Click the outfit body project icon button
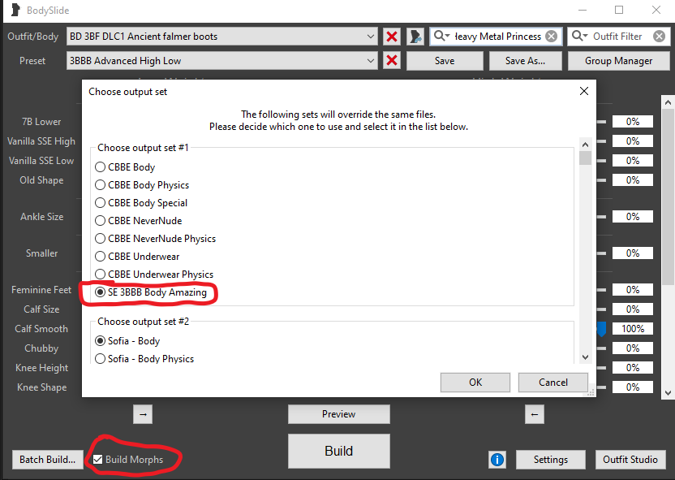This screenshot has width=675, height=480. click(415, 37)
